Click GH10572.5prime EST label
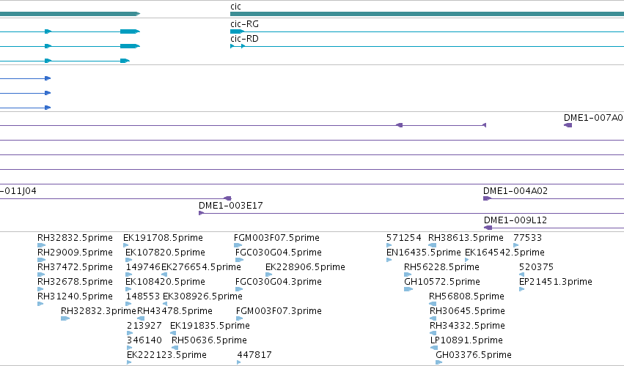The width and height of the screenshot is (624, 366). [442, 282]
